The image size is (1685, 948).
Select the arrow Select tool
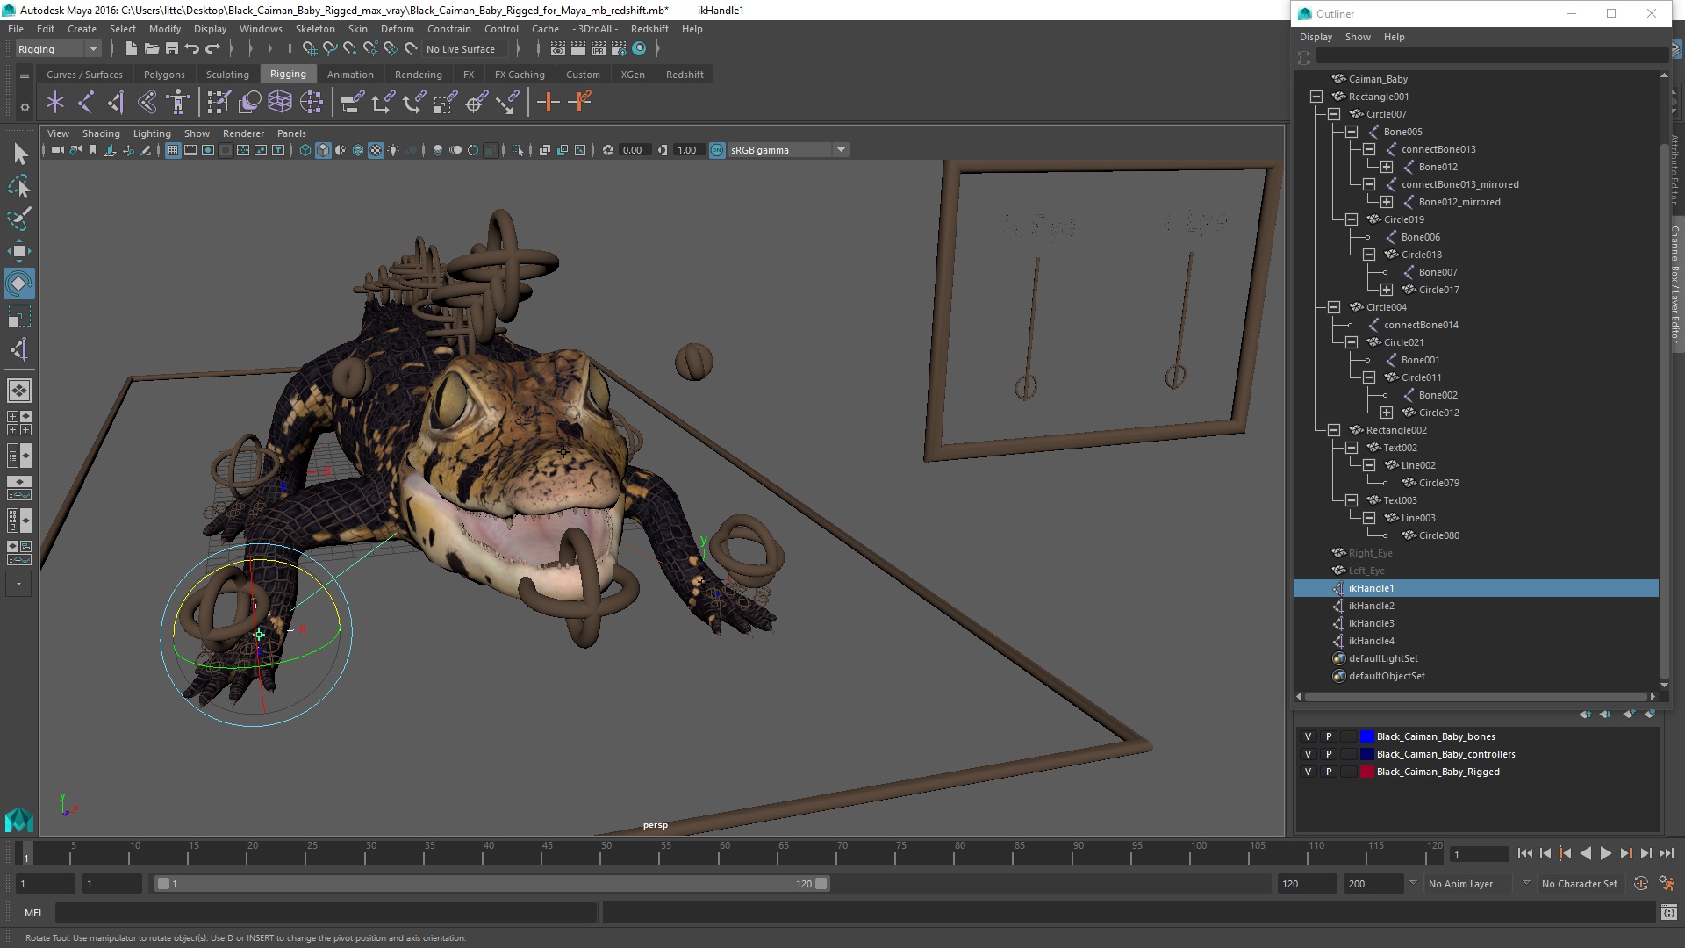19,154
